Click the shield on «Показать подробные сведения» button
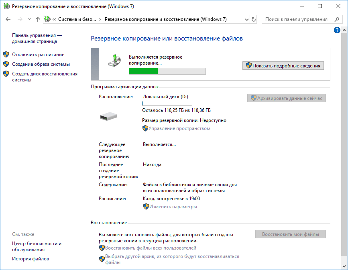Viewport: 348px width, 270px height. (249, 65)
